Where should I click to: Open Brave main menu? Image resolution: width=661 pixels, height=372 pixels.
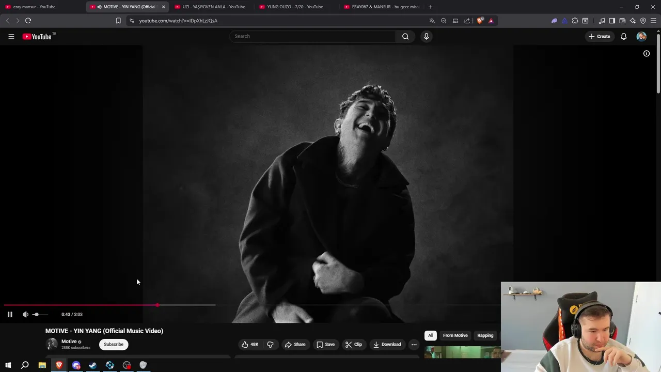click(x=654, y=21)
